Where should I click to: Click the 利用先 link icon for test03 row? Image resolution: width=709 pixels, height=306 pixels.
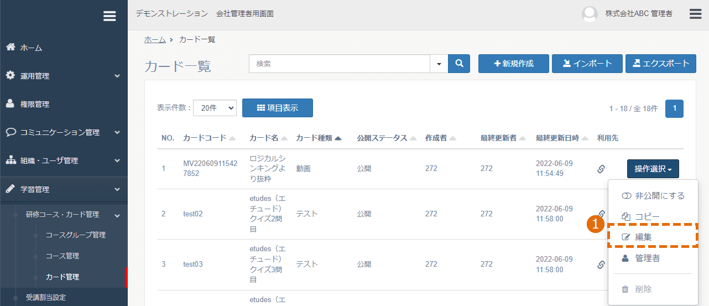pyautogui.click(x=601, y=264)
